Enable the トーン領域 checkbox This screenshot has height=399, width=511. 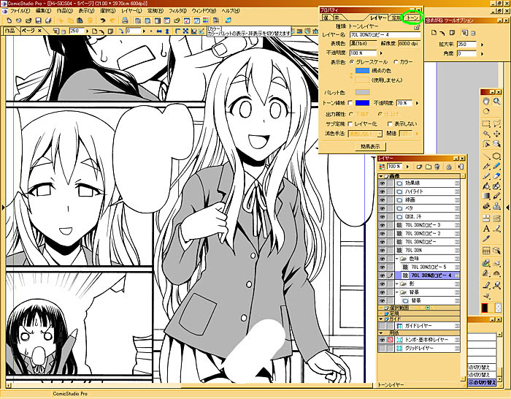350,103
